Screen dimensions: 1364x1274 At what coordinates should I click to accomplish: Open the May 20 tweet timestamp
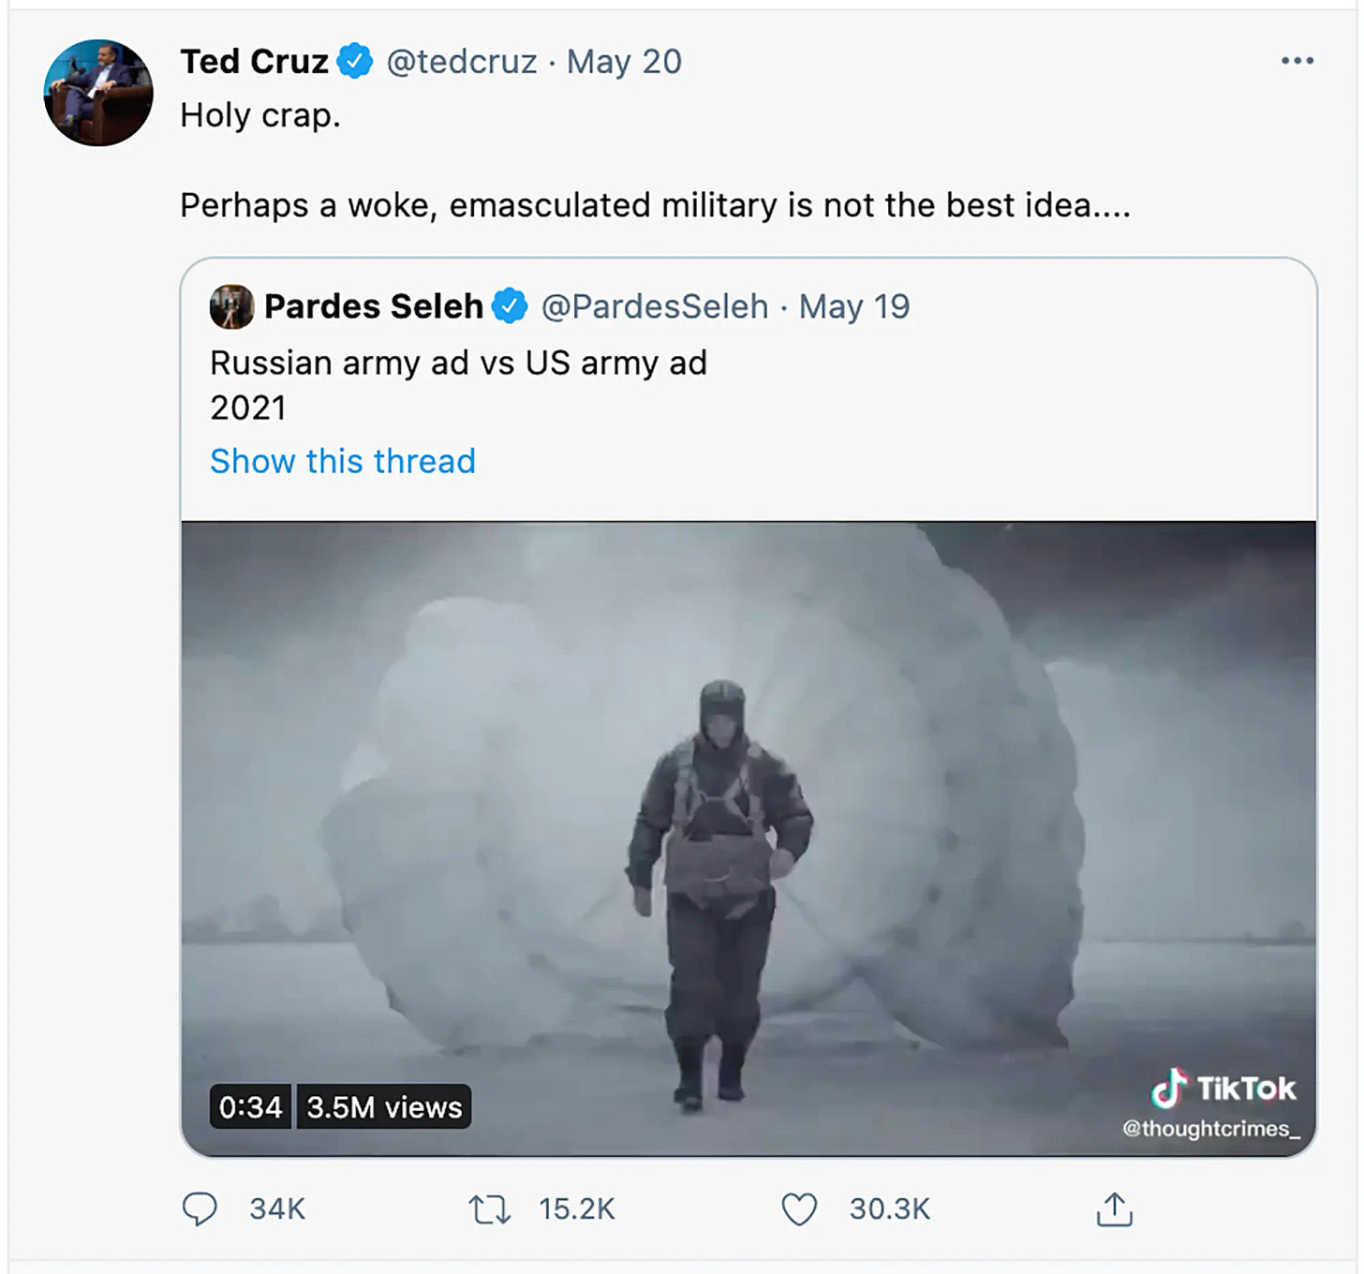(x=624, y=62)
